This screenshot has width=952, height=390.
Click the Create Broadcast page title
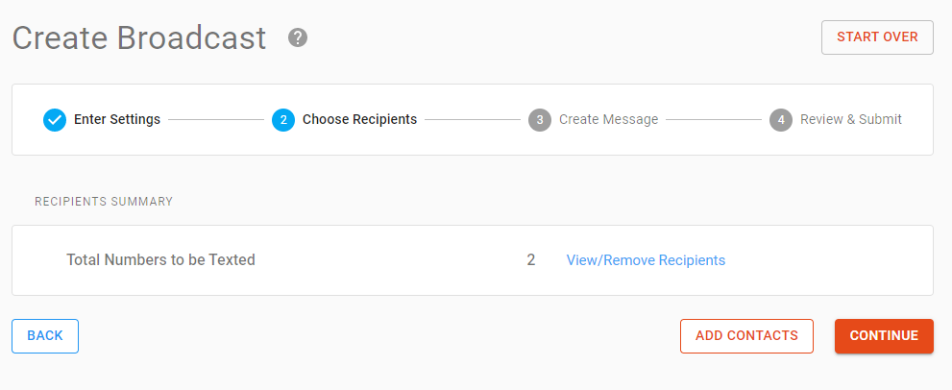[x=139, y=37]
